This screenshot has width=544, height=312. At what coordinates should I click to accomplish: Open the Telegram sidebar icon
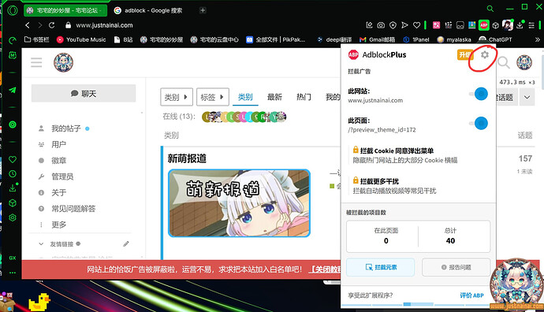[13, 90]
